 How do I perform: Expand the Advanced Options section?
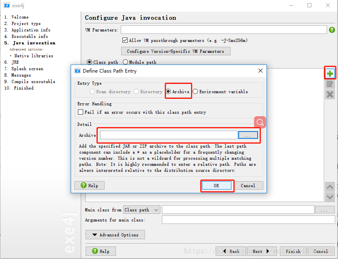[115, 235]
